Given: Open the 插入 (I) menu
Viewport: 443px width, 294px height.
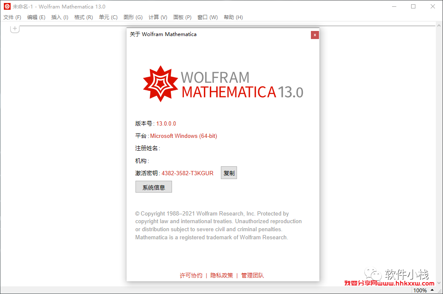Looking at the screenshot, I should coord(59,17).
